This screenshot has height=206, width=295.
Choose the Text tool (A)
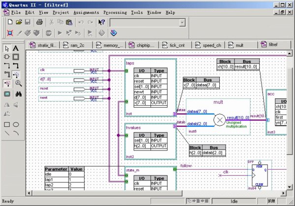(16, 48)
